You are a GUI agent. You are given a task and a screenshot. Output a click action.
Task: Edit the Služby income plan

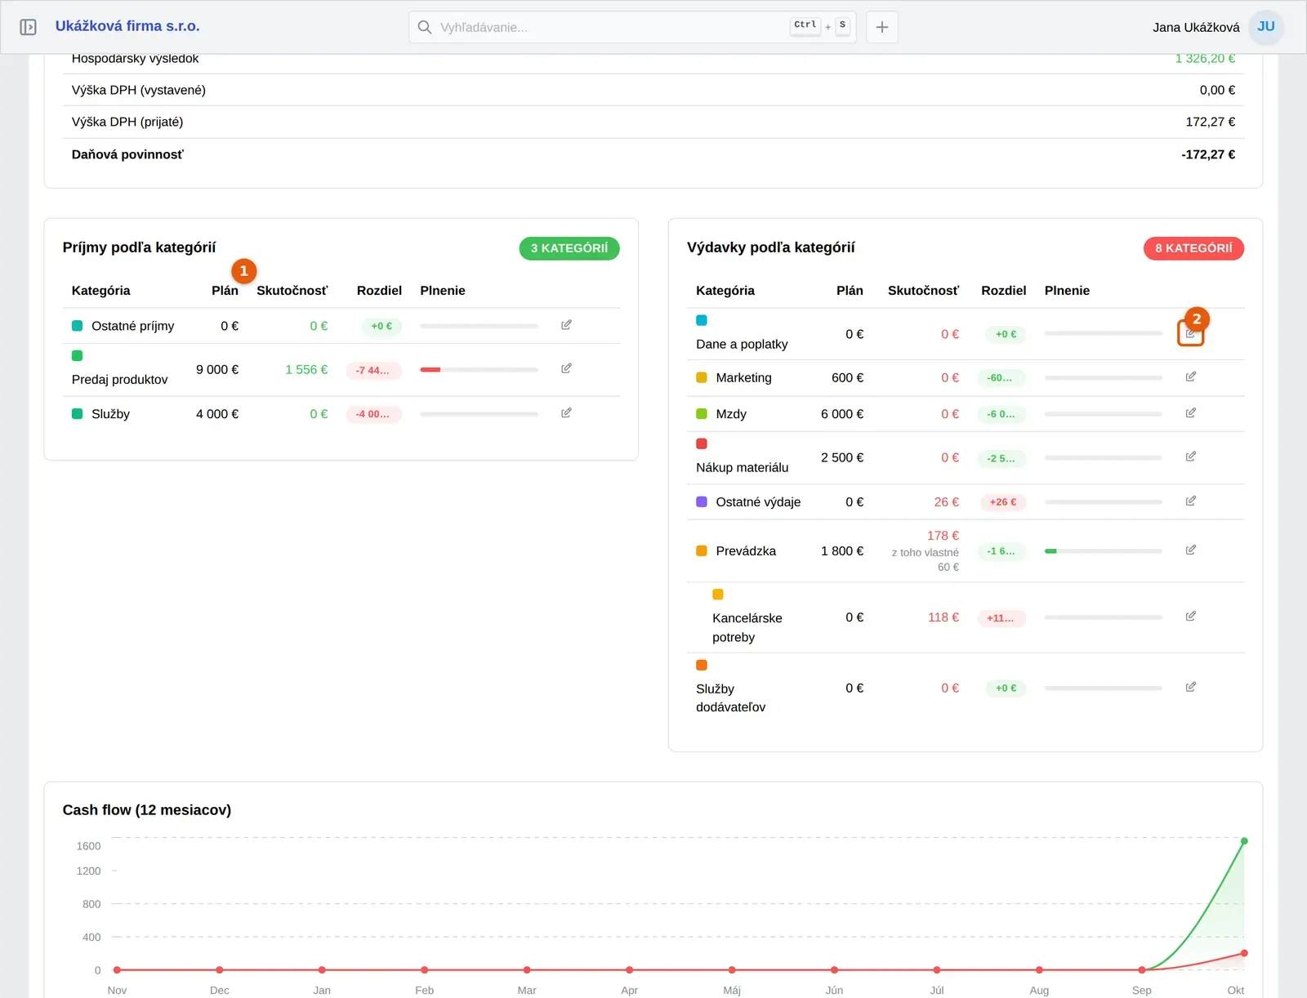[566, 412]
